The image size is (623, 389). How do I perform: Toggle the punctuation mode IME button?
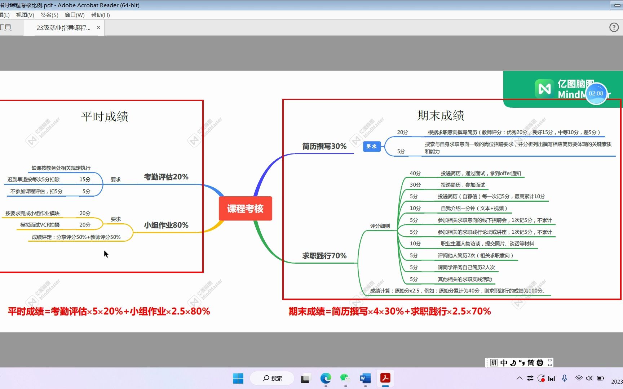click(522, 363)
